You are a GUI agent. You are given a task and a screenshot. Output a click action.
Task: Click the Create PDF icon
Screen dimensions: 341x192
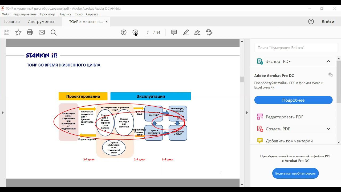click(260, 129)
